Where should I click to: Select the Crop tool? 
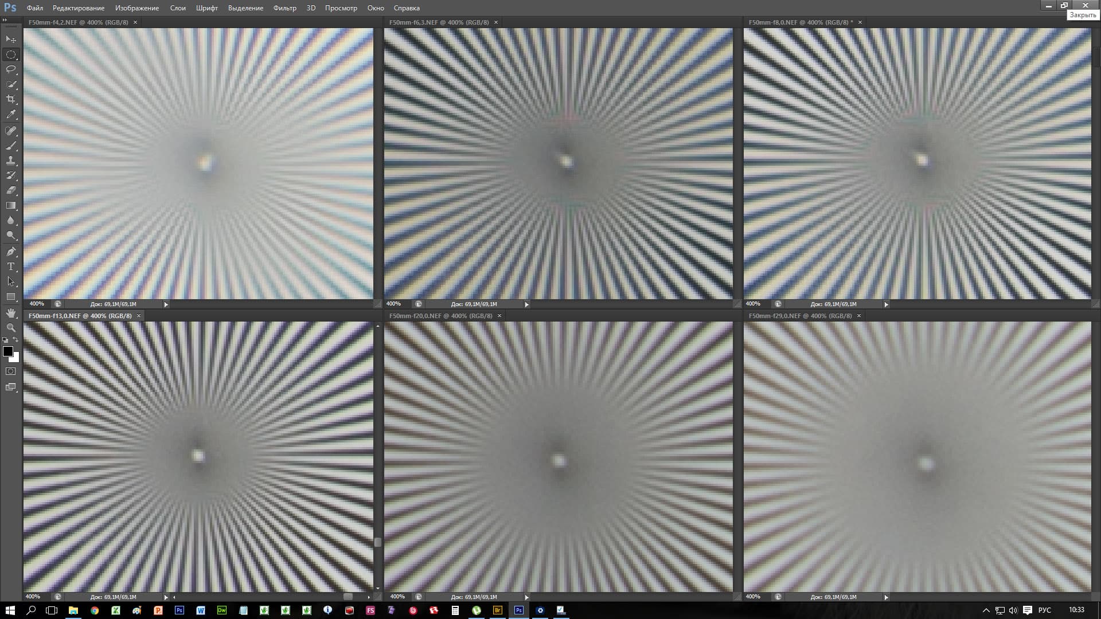(11, 99)
